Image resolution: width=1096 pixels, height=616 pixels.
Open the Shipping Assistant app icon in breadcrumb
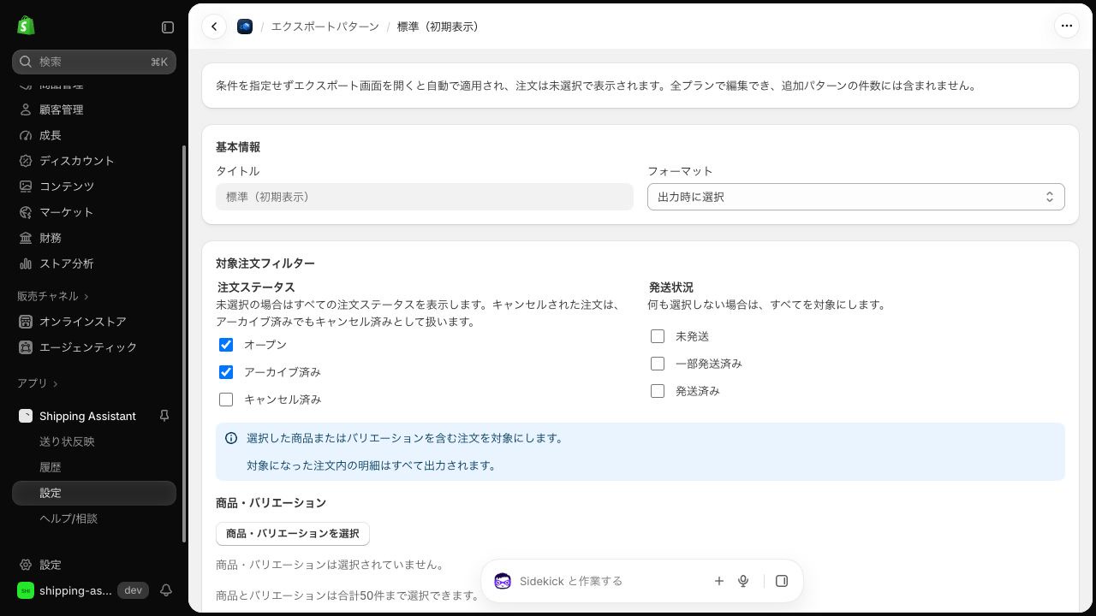point(245,27)
